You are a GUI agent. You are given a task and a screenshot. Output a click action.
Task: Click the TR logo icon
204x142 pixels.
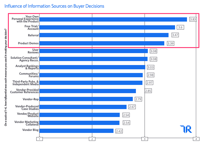(186, 129)
